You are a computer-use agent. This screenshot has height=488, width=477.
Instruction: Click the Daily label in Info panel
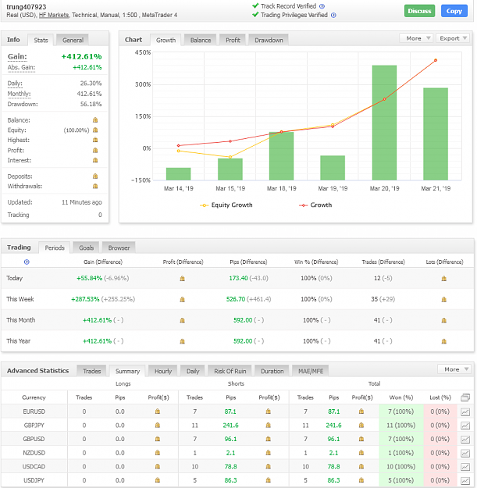[x=15, y=83]
